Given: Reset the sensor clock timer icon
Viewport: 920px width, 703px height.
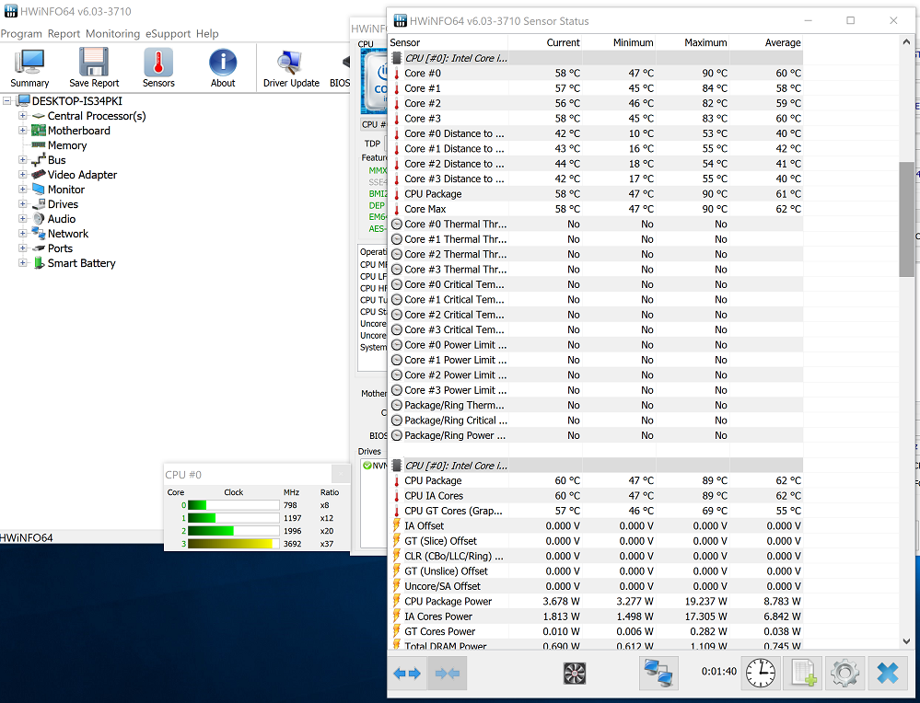Looking at the screenshot, I should tap(761, 674).
